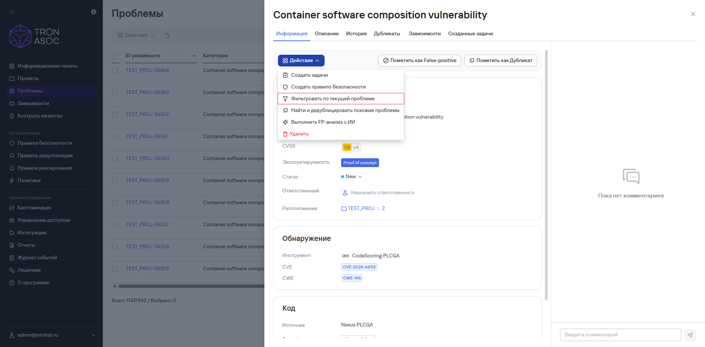Viewport: 705px width, 347px height.
Task: Switch to the Зависимости tab in panel
Action: coord(424,34)
